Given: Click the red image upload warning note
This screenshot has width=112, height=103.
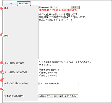Looking at the screenshot, I should click(58, 10).
